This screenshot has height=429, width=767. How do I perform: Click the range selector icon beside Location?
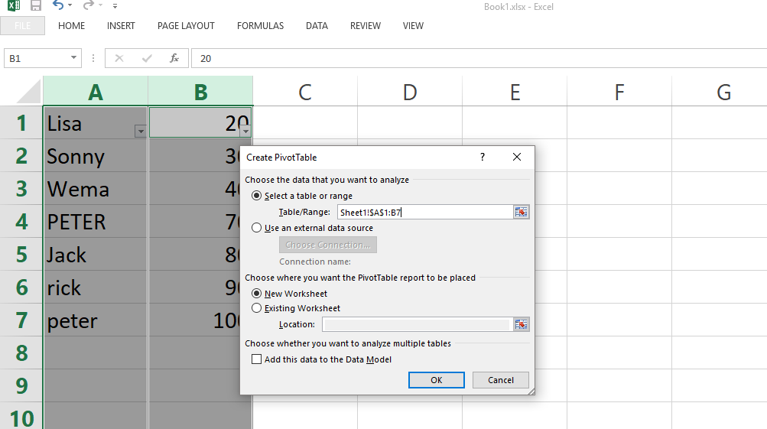pyautogui.click(x=522, y=324)
